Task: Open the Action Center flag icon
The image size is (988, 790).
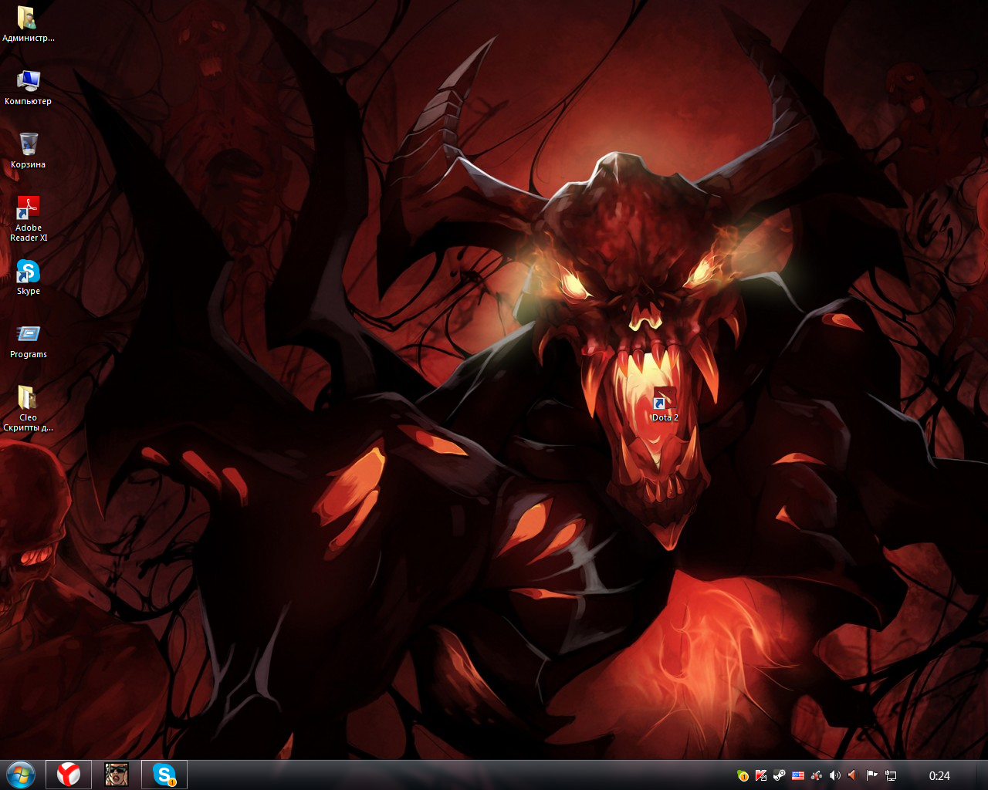Action: [872, 775]
